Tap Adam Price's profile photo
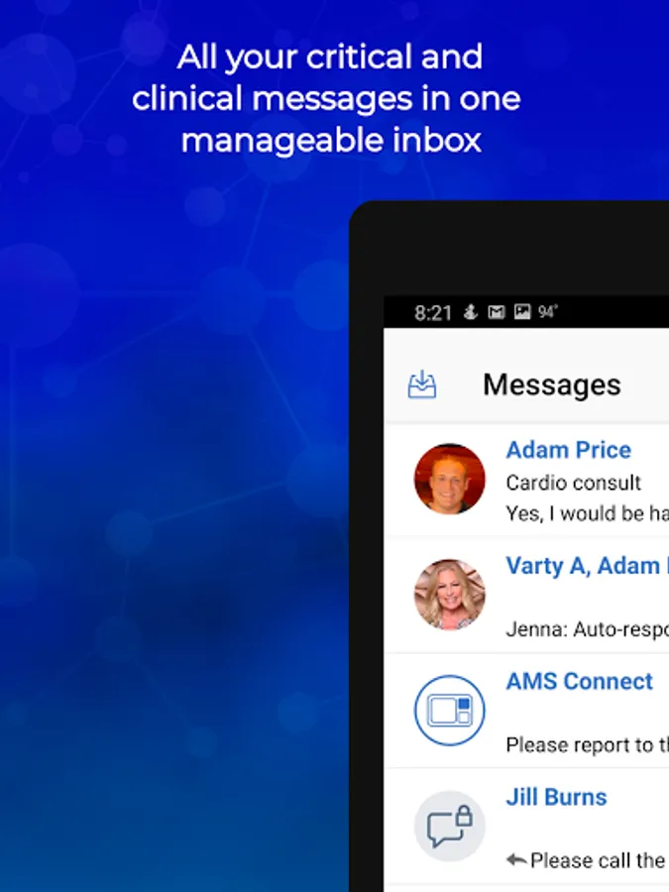Image resolution: width=669 pixels, height=892 pixels. tap(449, 479)
